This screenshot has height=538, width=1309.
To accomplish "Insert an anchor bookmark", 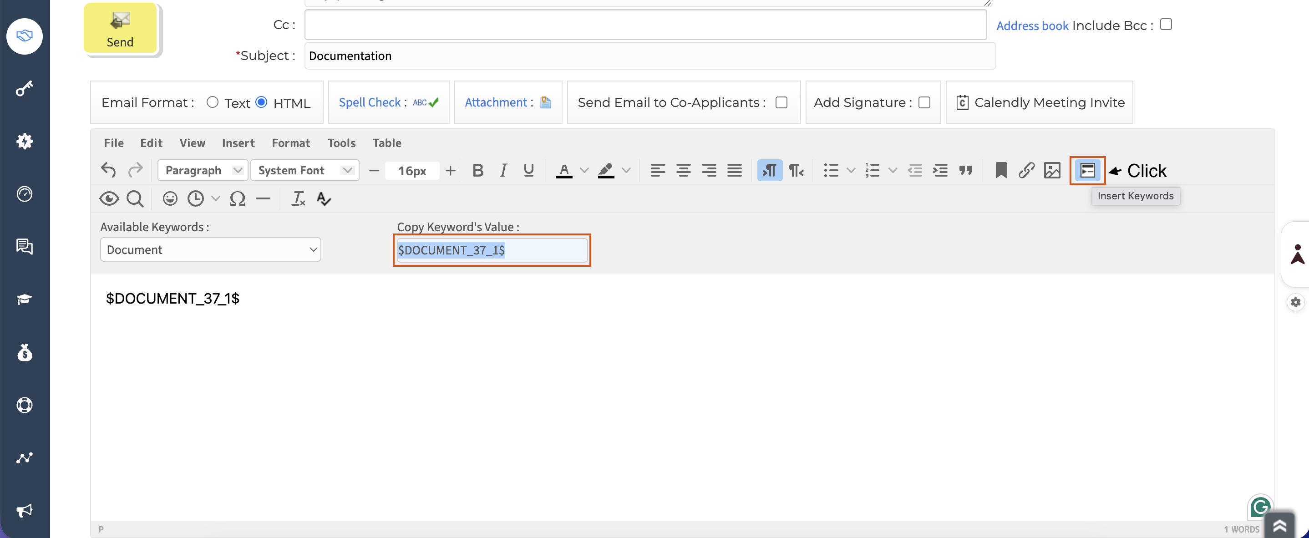I will click(x=1001, y=170).
